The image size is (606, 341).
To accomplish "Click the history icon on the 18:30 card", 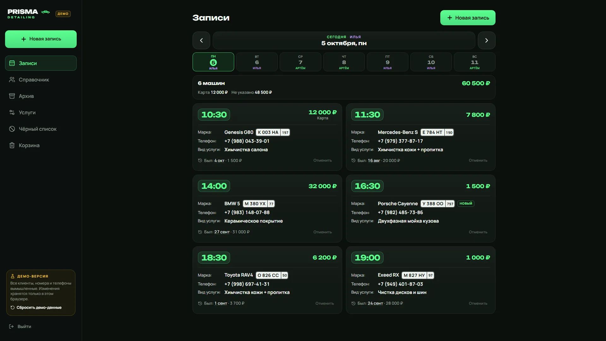I will (200, 303).
